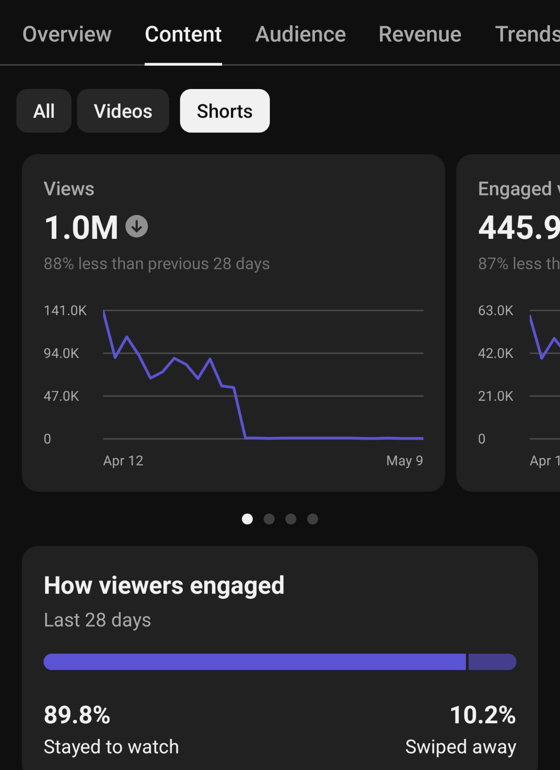Jump to the fourth carousel page dot
This screenshot has width=560, height=770.
(x=313, y=519)
